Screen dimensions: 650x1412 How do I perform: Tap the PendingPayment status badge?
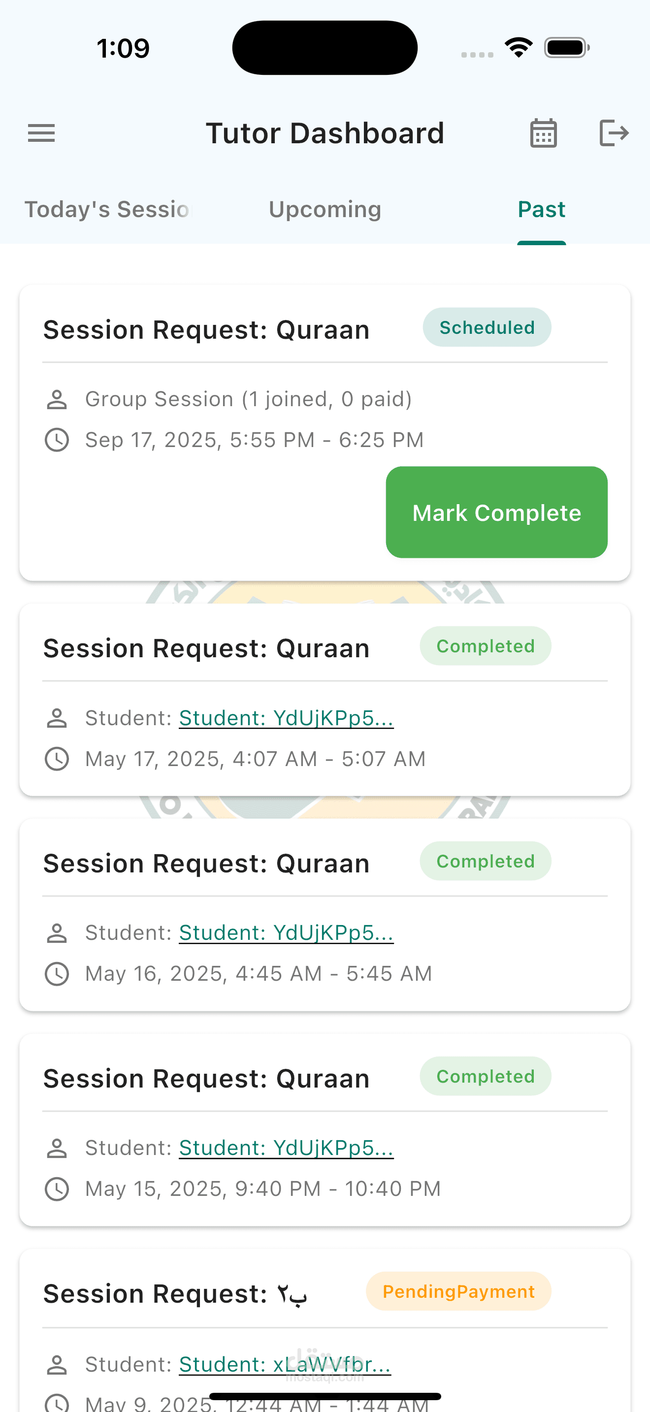tap(458, 1291)
